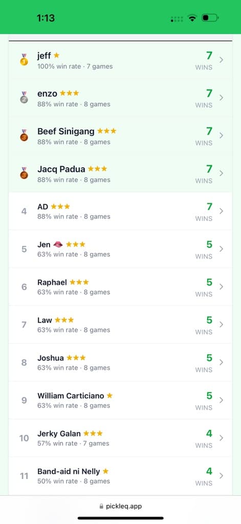241x524 pixels.
Task: Expand Jerky Galan's row chevron
Action: pyautogui.click(x=221, y=438)
